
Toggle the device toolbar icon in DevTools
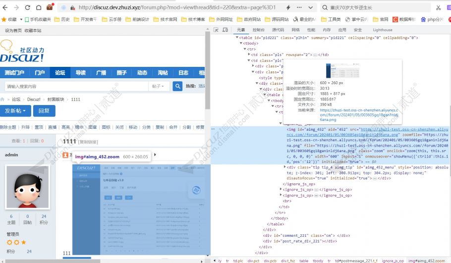point(225,30)
